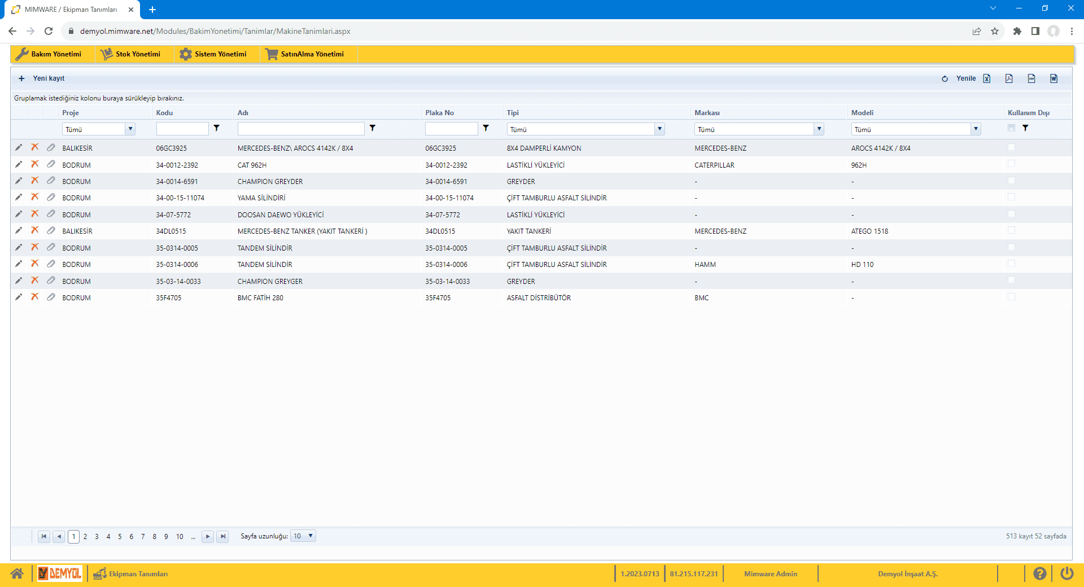Click the filter icon next to the Kodu field
The image size is (1084, 587).
coord(216,129)
